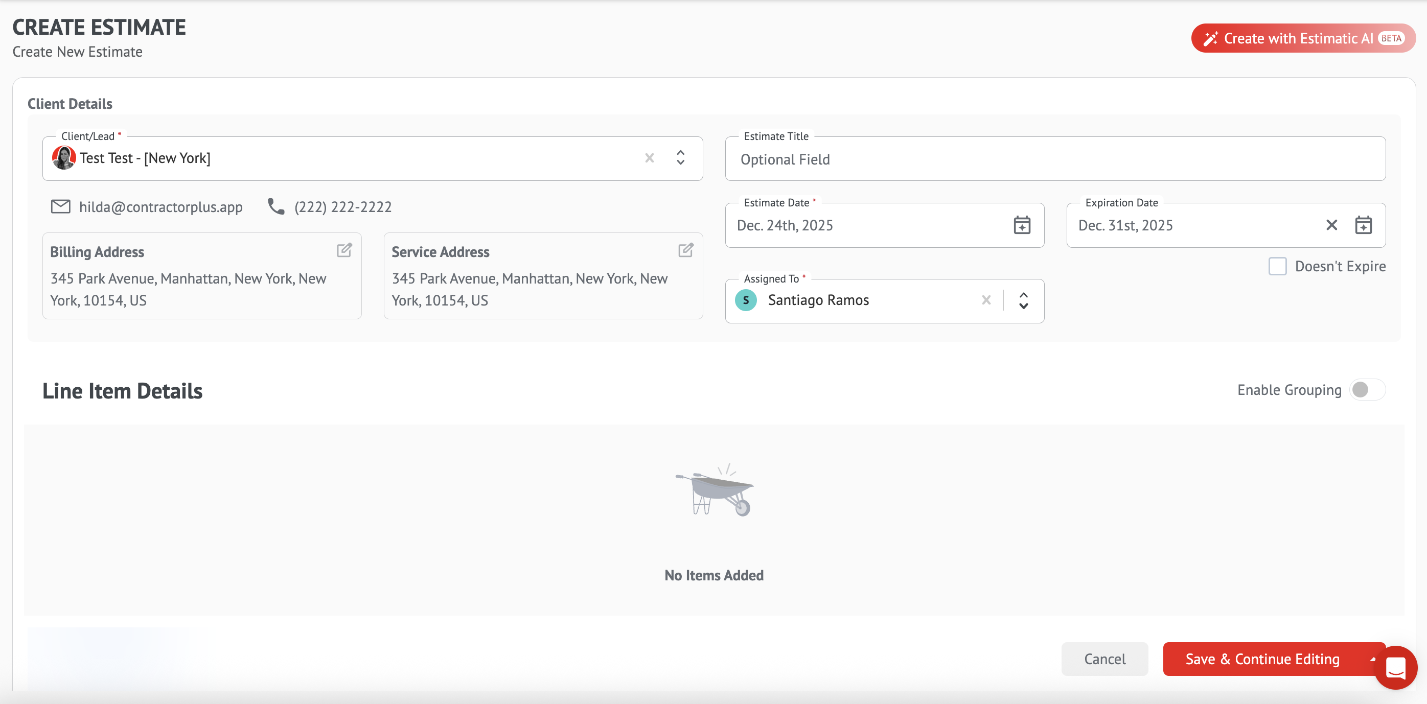The height and width of the screenshot is (704, 1427).
Task: Remove Santiago Ramos from Assigned To
Action: pos(985,300)
